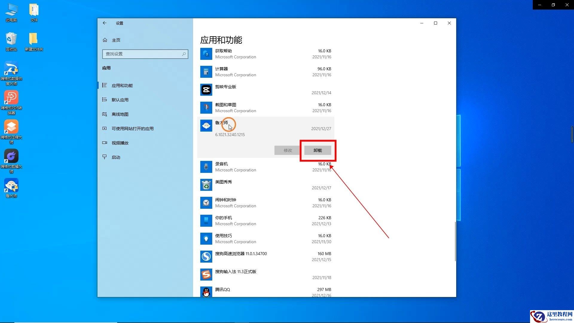Select 离线地图 in the left panel
Image resolution: width=574 pixels, height=323 pixels.
[x=120, y=114]
